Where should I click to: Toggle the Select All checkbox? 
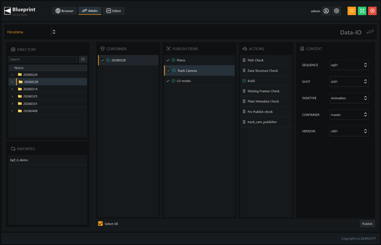click(100, 224)
